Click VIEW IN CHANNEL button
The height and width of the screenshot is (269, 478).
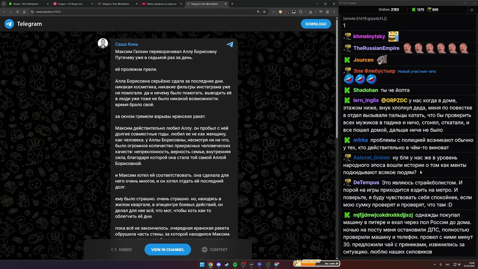coord(168,250)
